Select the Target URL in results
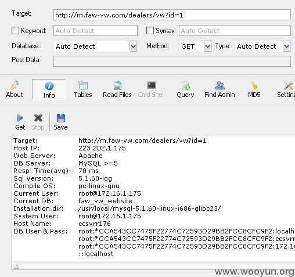Screen dimensions: 295x277 (x=142, y=141)
